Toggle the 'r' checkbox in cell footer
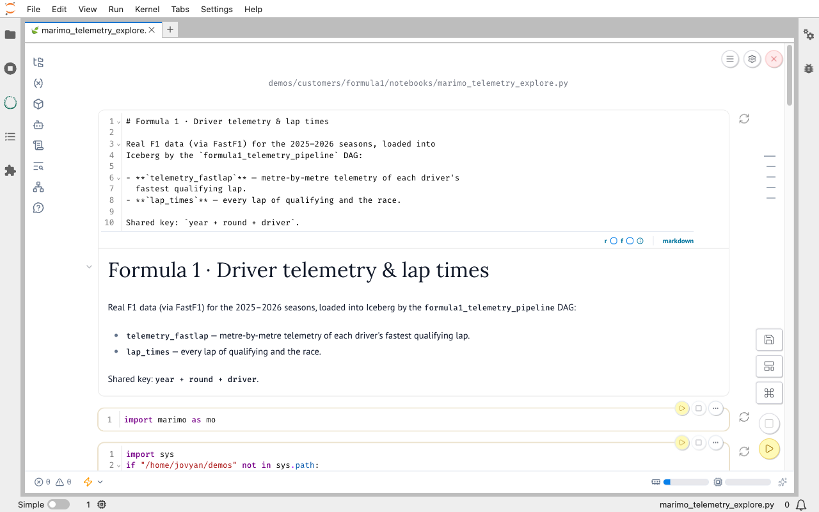Screen dimensions: 819x512 pos(614,241)
